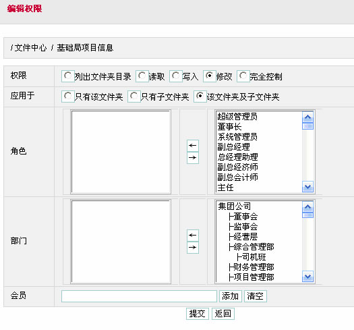Click the 提交 button
354x330 pixels.
click(x=198, y=314)
